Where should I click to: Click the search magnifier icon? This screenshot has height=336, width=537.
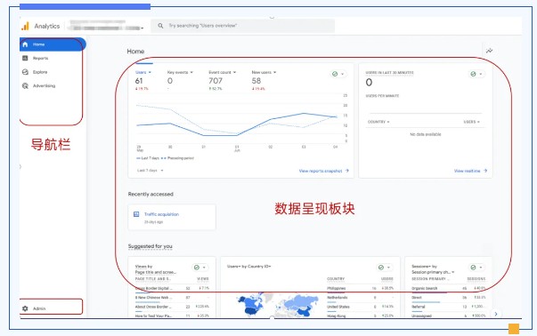click(160, 26)
